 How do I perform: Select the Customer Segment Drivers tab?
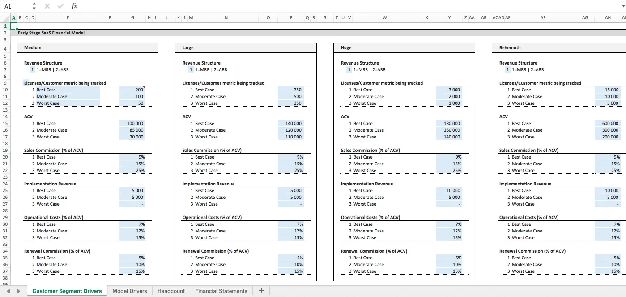pos(67,291)
